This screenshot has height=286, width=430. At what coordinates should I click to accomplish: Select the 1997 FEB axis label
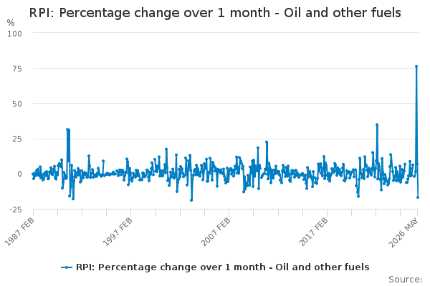click(x=118, y=232)
